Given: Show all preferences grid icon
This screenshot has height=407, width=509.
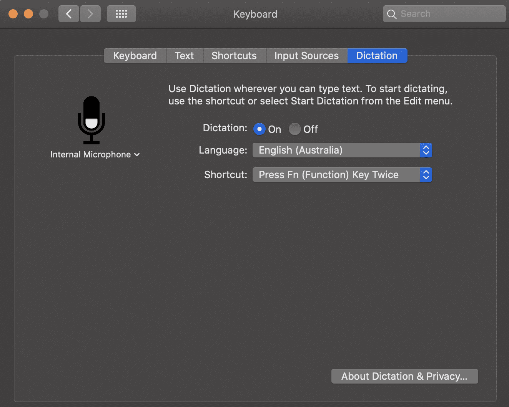Looking at the screenshot, I should tap(121, 14).
